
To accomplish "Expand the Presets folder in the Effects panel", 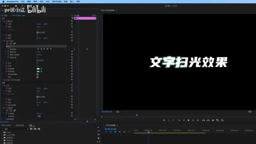I will tap(2, 132).
